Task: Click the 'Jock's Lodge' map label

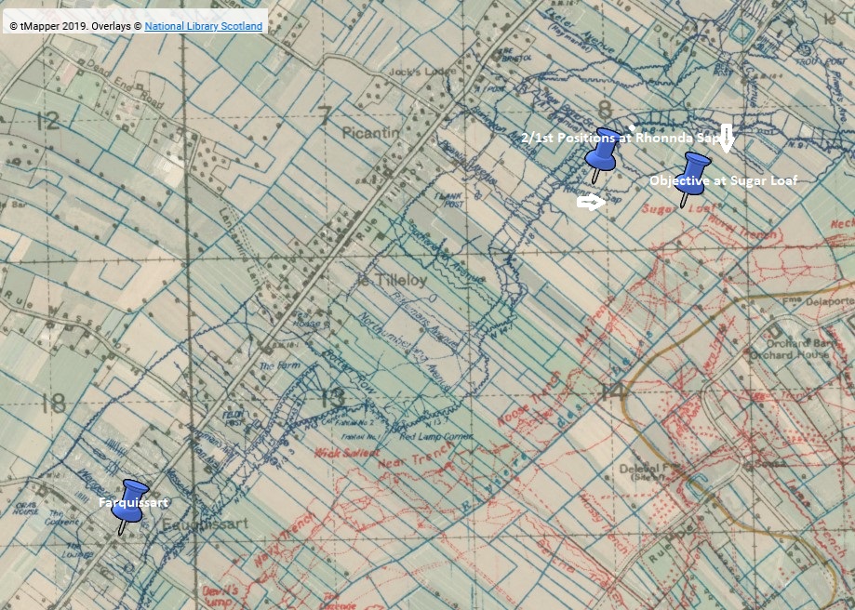Action: click(x=422, y=72)
